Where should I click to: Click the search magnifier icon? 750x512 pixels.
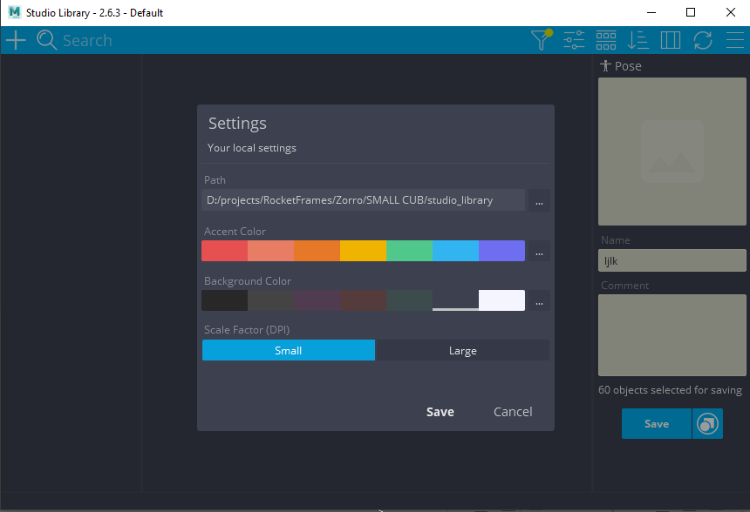coord(46,40)
